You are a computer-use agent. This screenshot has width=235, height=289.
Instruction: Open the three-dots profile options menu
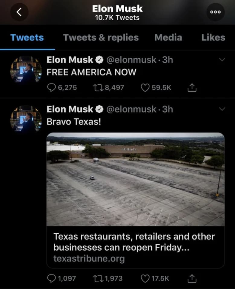[215, 12]
